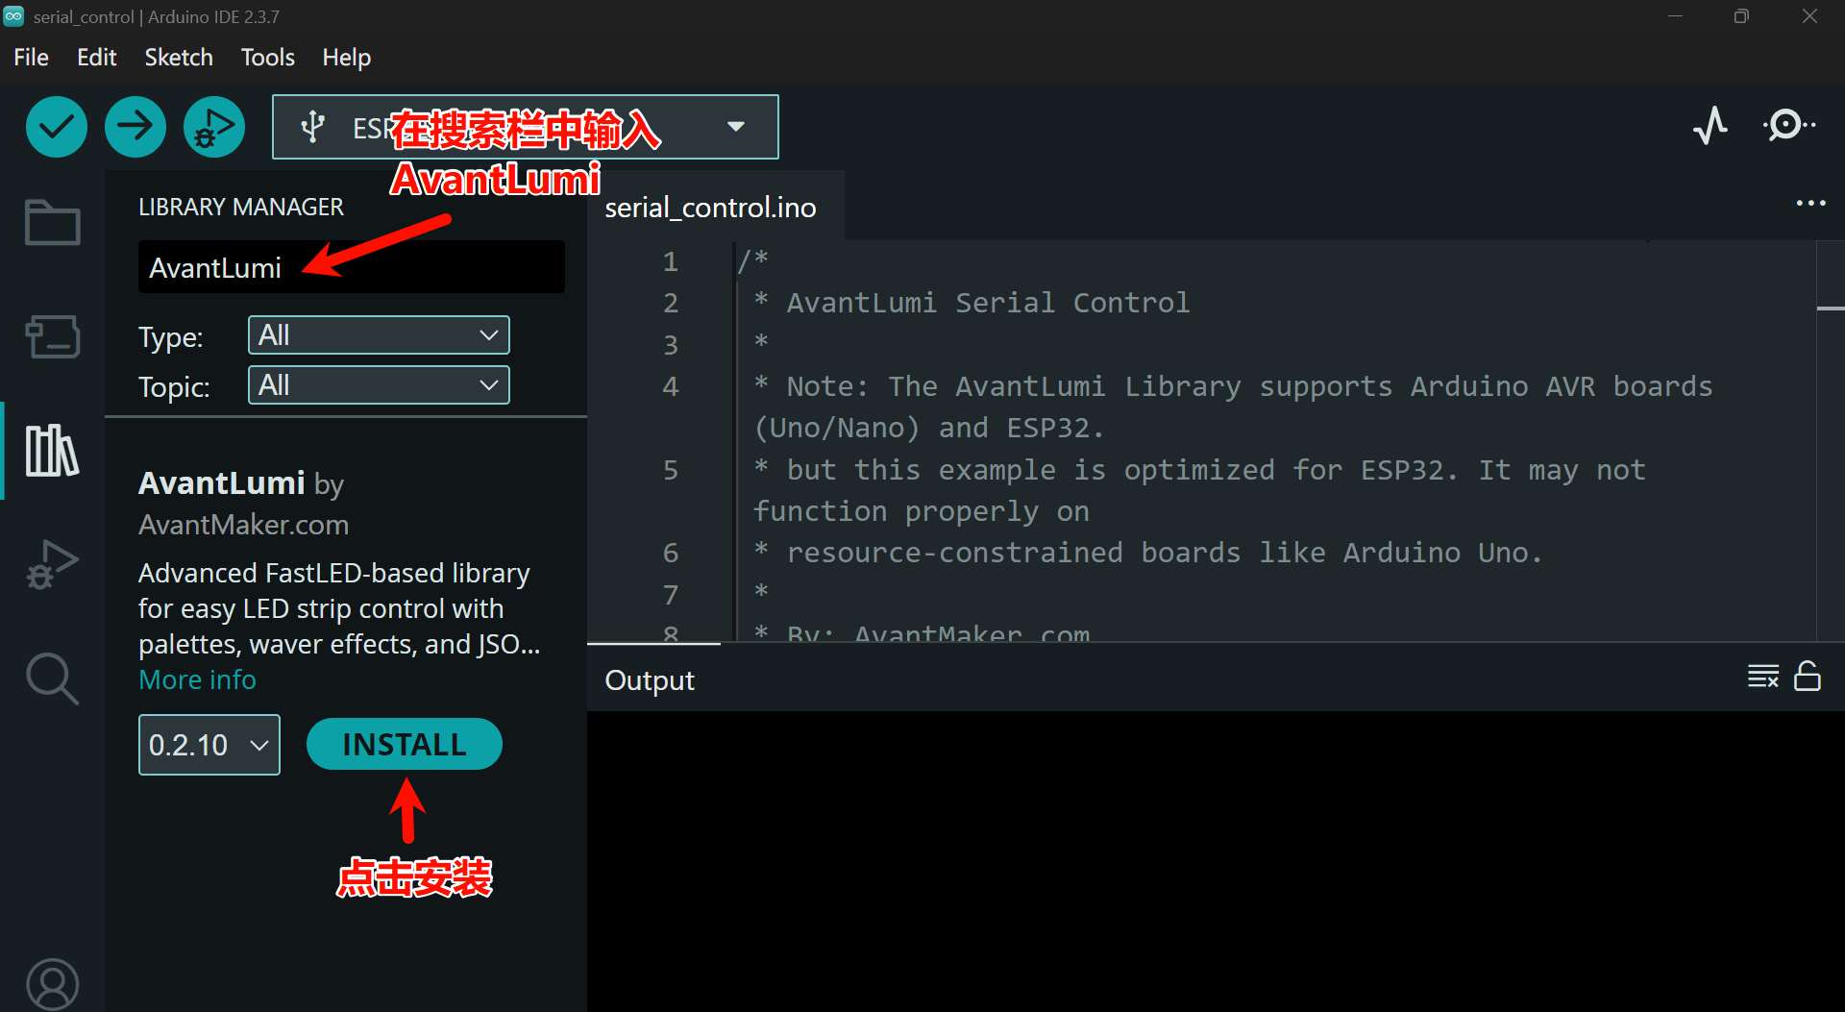Open editor tab options ellipsis menu

coord(1811,204)
